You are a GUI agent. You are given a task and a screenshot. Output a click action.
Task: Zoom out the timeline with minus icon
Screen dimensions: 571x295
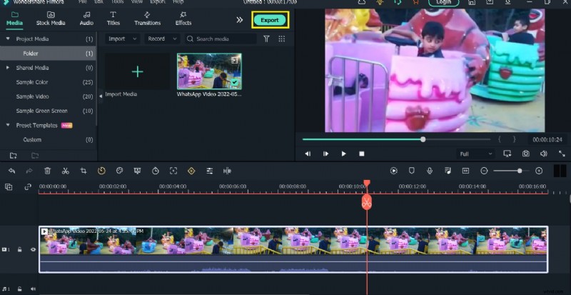pyautogui.click(x=484, y=171)
